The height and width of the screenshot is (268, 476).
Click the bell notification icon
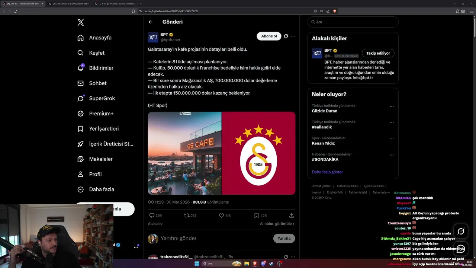tap(80, 68)
